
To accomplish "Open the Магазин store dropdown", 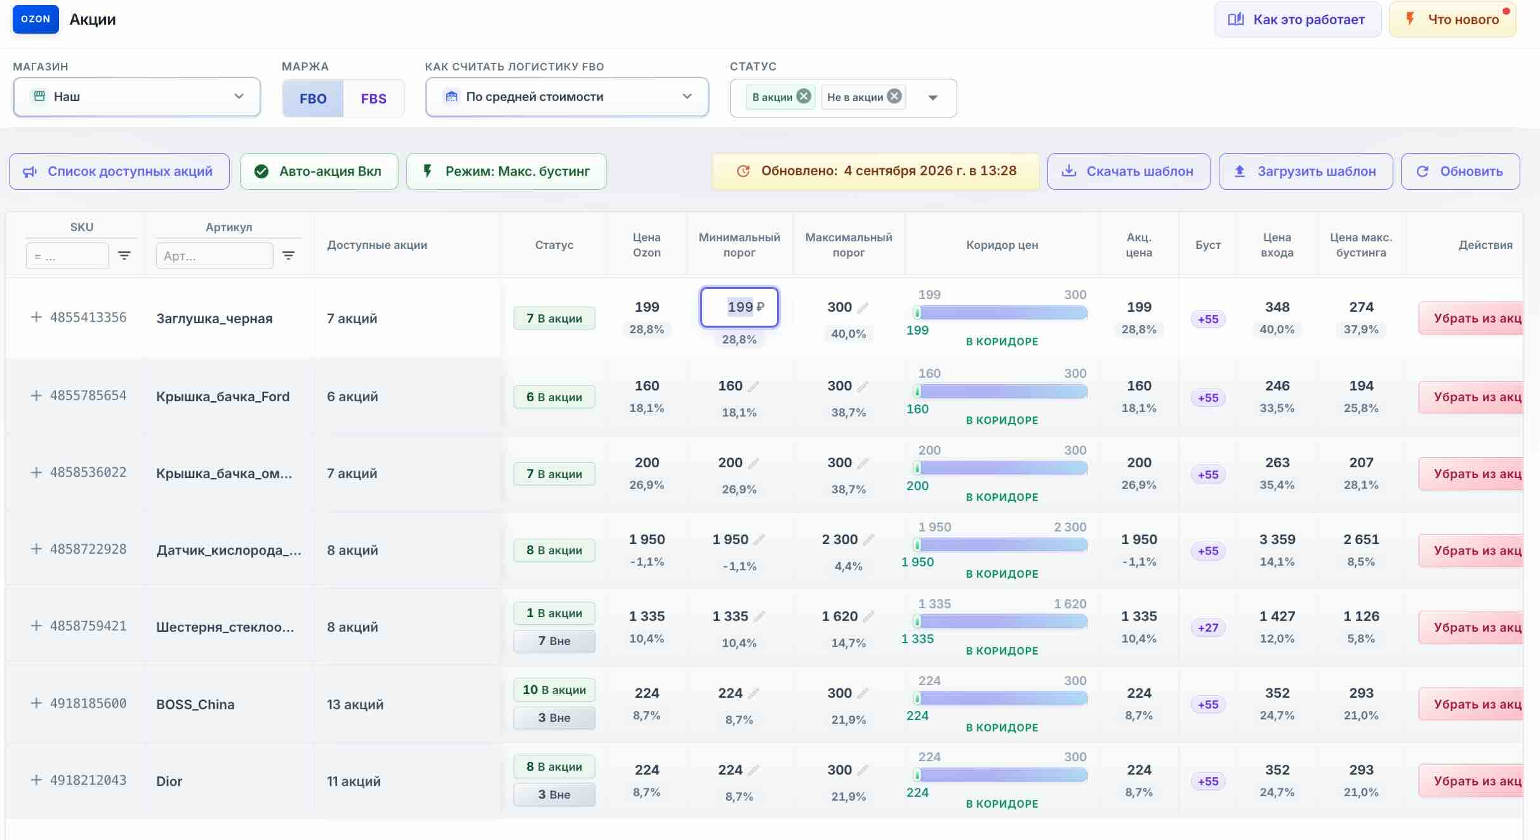I will 136,97.
